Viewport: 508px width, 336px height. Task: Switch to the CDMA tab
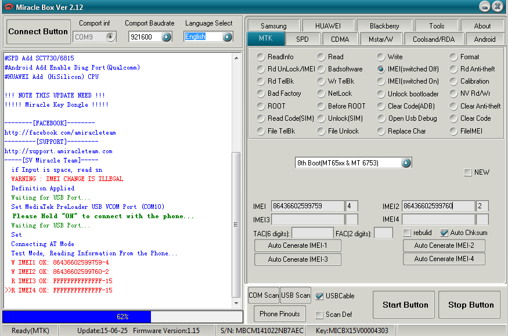point(340,39)
